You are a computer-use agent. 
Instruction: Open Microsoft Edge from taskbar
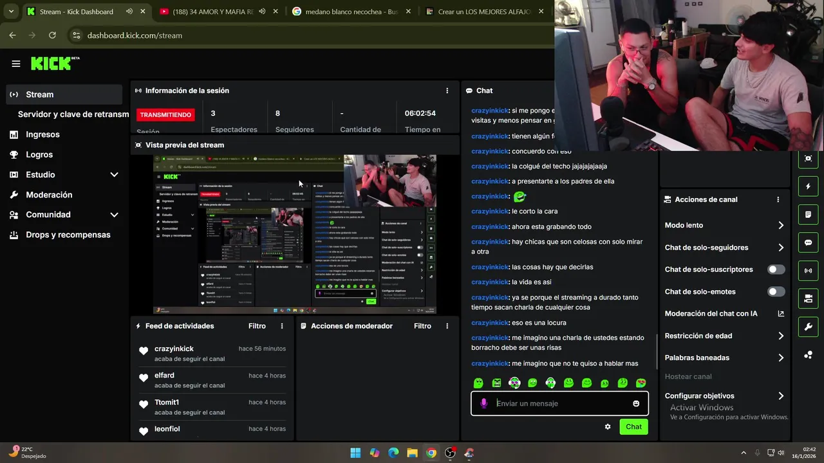click(393, 453)
